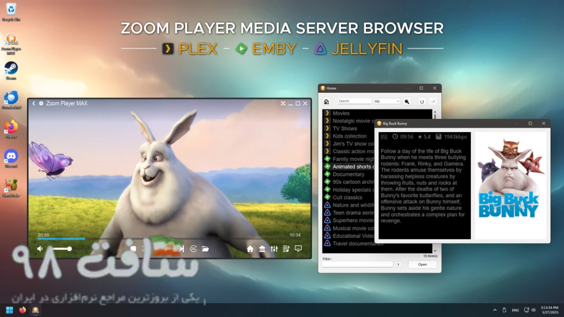Select the Documentary entry

click(x=349, y=174)
